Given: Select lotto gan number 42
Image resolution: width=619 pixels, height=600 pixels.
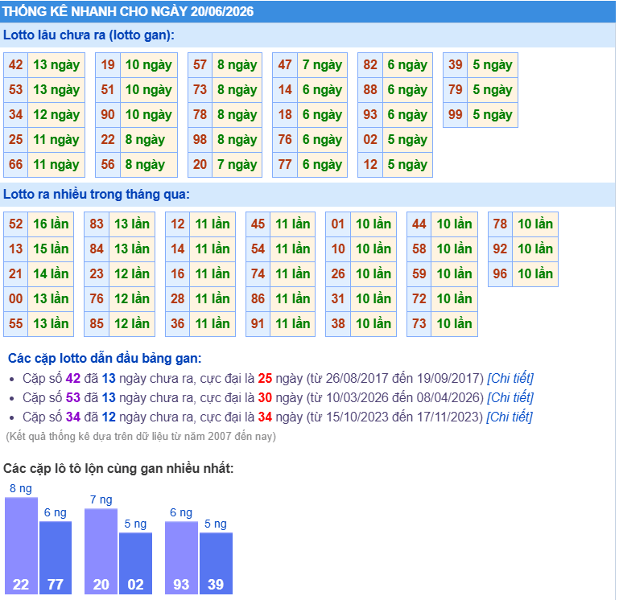Looking at the screenshot, I should (16, 65).
